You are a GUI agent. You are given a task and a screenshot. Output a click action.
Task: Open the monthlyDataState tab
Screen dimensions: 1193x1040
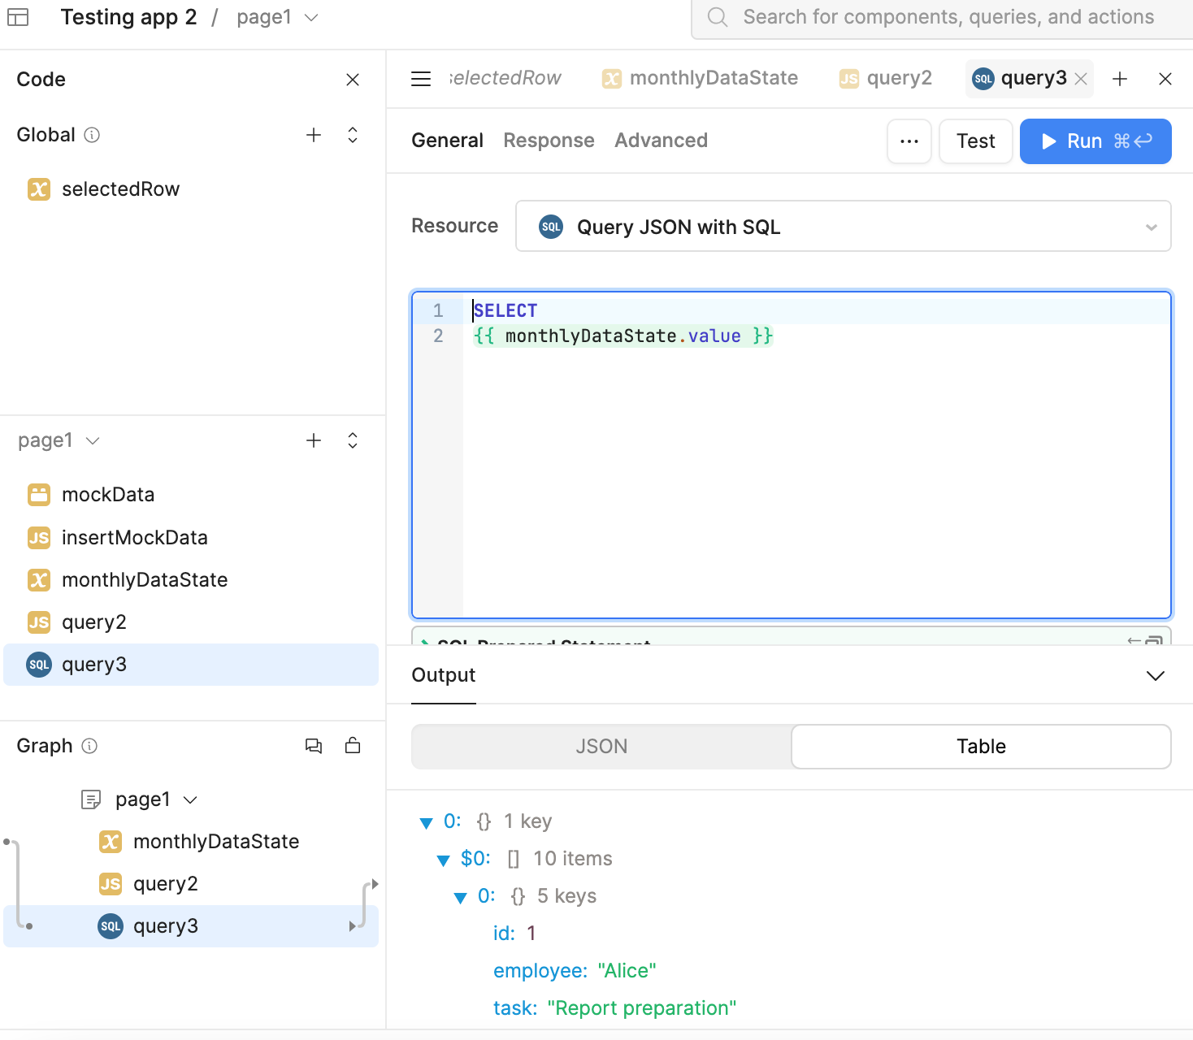coord(701,78)
